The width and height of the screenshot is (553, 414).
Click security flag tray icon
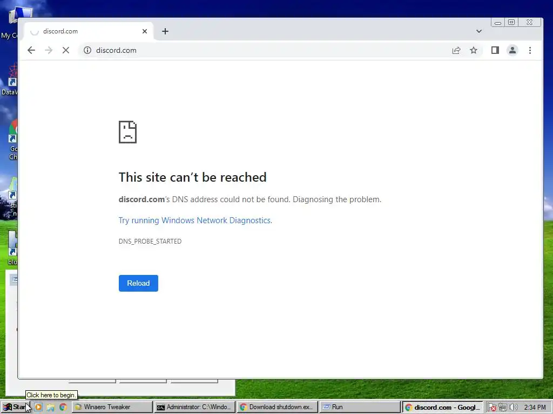492,408
